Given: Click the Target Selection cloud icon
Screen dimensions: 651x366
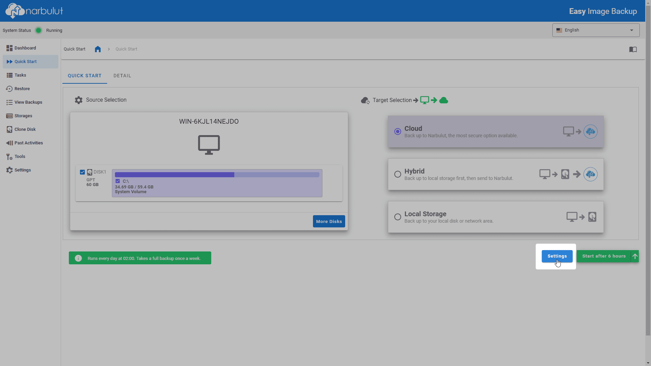Looking at the screenshot, I should pos(365,101).
